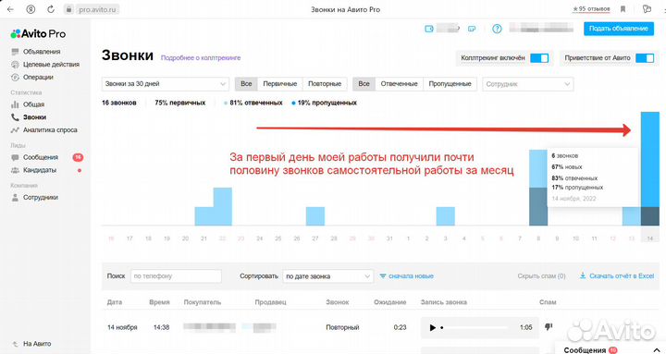Open Подробнее о коллтрекинге link
This screenshot has width=666, height=354.
point(201,57)
